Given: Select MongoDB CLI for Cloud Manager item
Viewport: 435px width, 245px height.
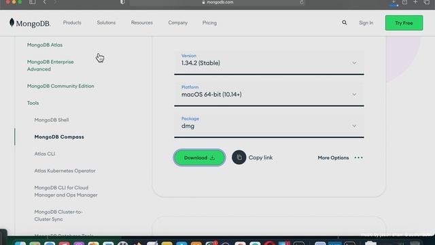Looking at the screenshot, I should pyautogui.click(x=66, y=191).
